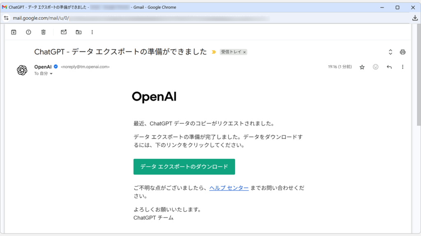Add an emoji reaction to the message
421x236 pixels.
[375, 67]
